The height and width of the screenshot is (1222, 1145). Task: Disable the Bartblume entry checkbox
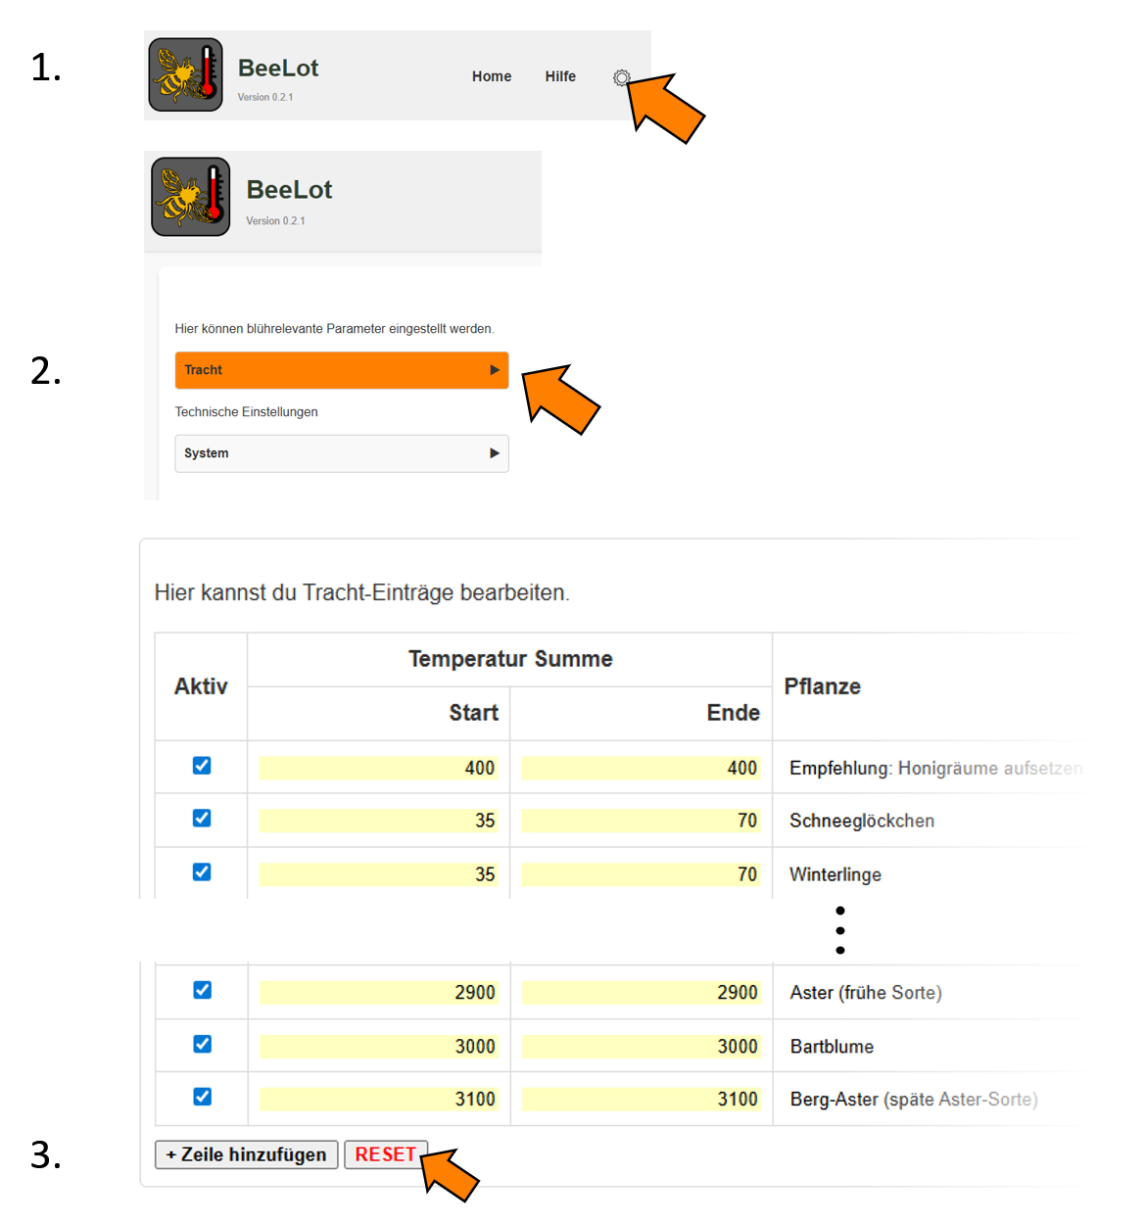pos(202,1044)
